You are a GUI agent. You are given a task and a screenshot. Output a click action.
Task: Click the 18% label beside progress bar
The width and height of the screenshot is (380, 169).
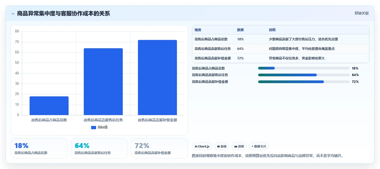click(355, 68)
